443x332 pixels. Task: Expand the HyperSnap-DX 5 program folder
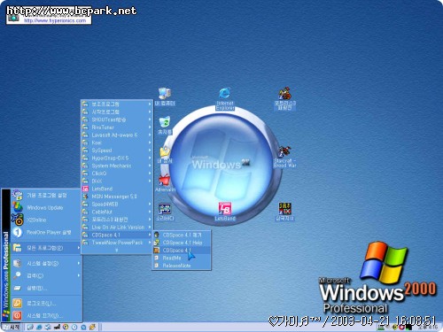(x=117, y=158)
